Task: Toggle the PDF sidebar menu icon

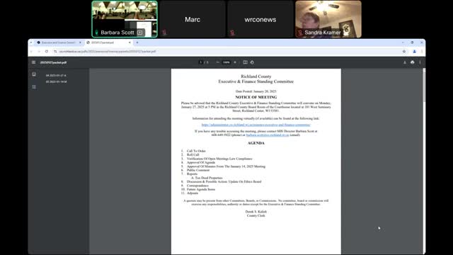Action: 33,62
